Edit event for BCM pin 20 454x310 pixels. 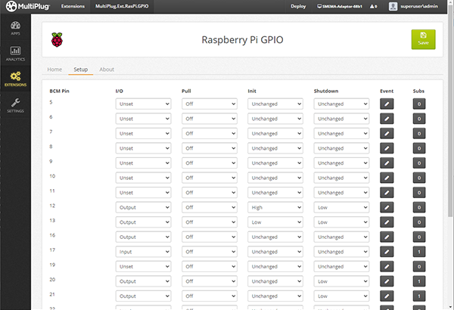[387, 281]
